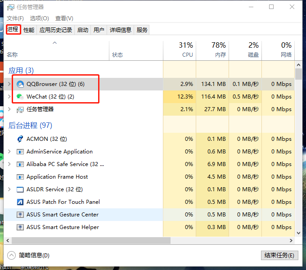
Task: Click the QQBrowser app icon
Action: (x=20, y=84)
